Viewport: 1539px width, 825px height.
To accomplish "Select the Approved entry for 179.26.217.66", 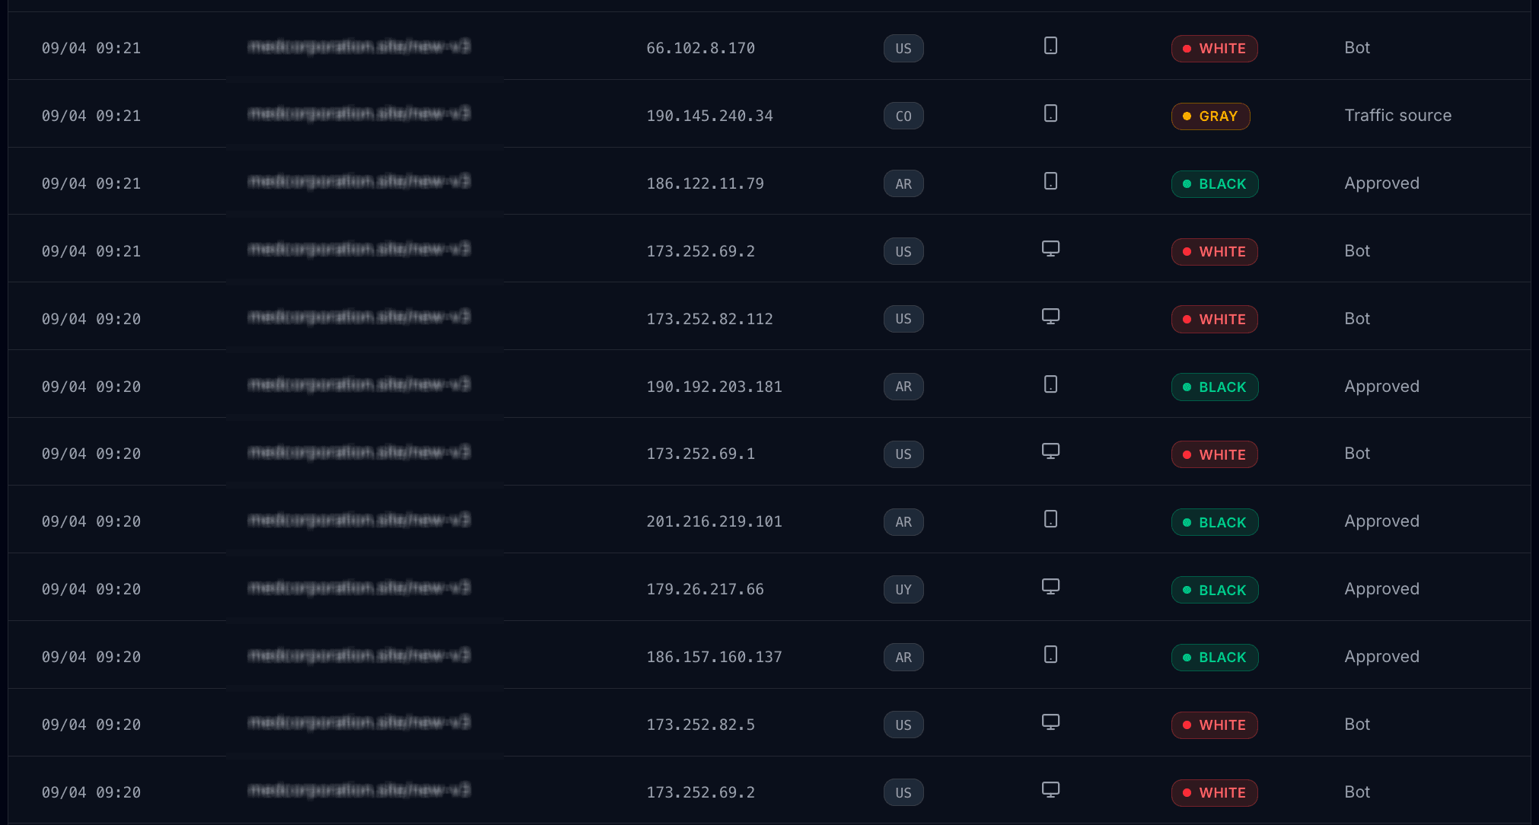I will pyautogui.click(x=1381, y=588).
